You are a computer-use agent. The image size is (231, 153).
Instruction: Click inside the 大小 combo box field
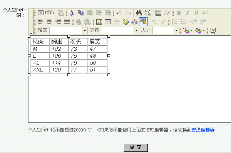(163, 31)
